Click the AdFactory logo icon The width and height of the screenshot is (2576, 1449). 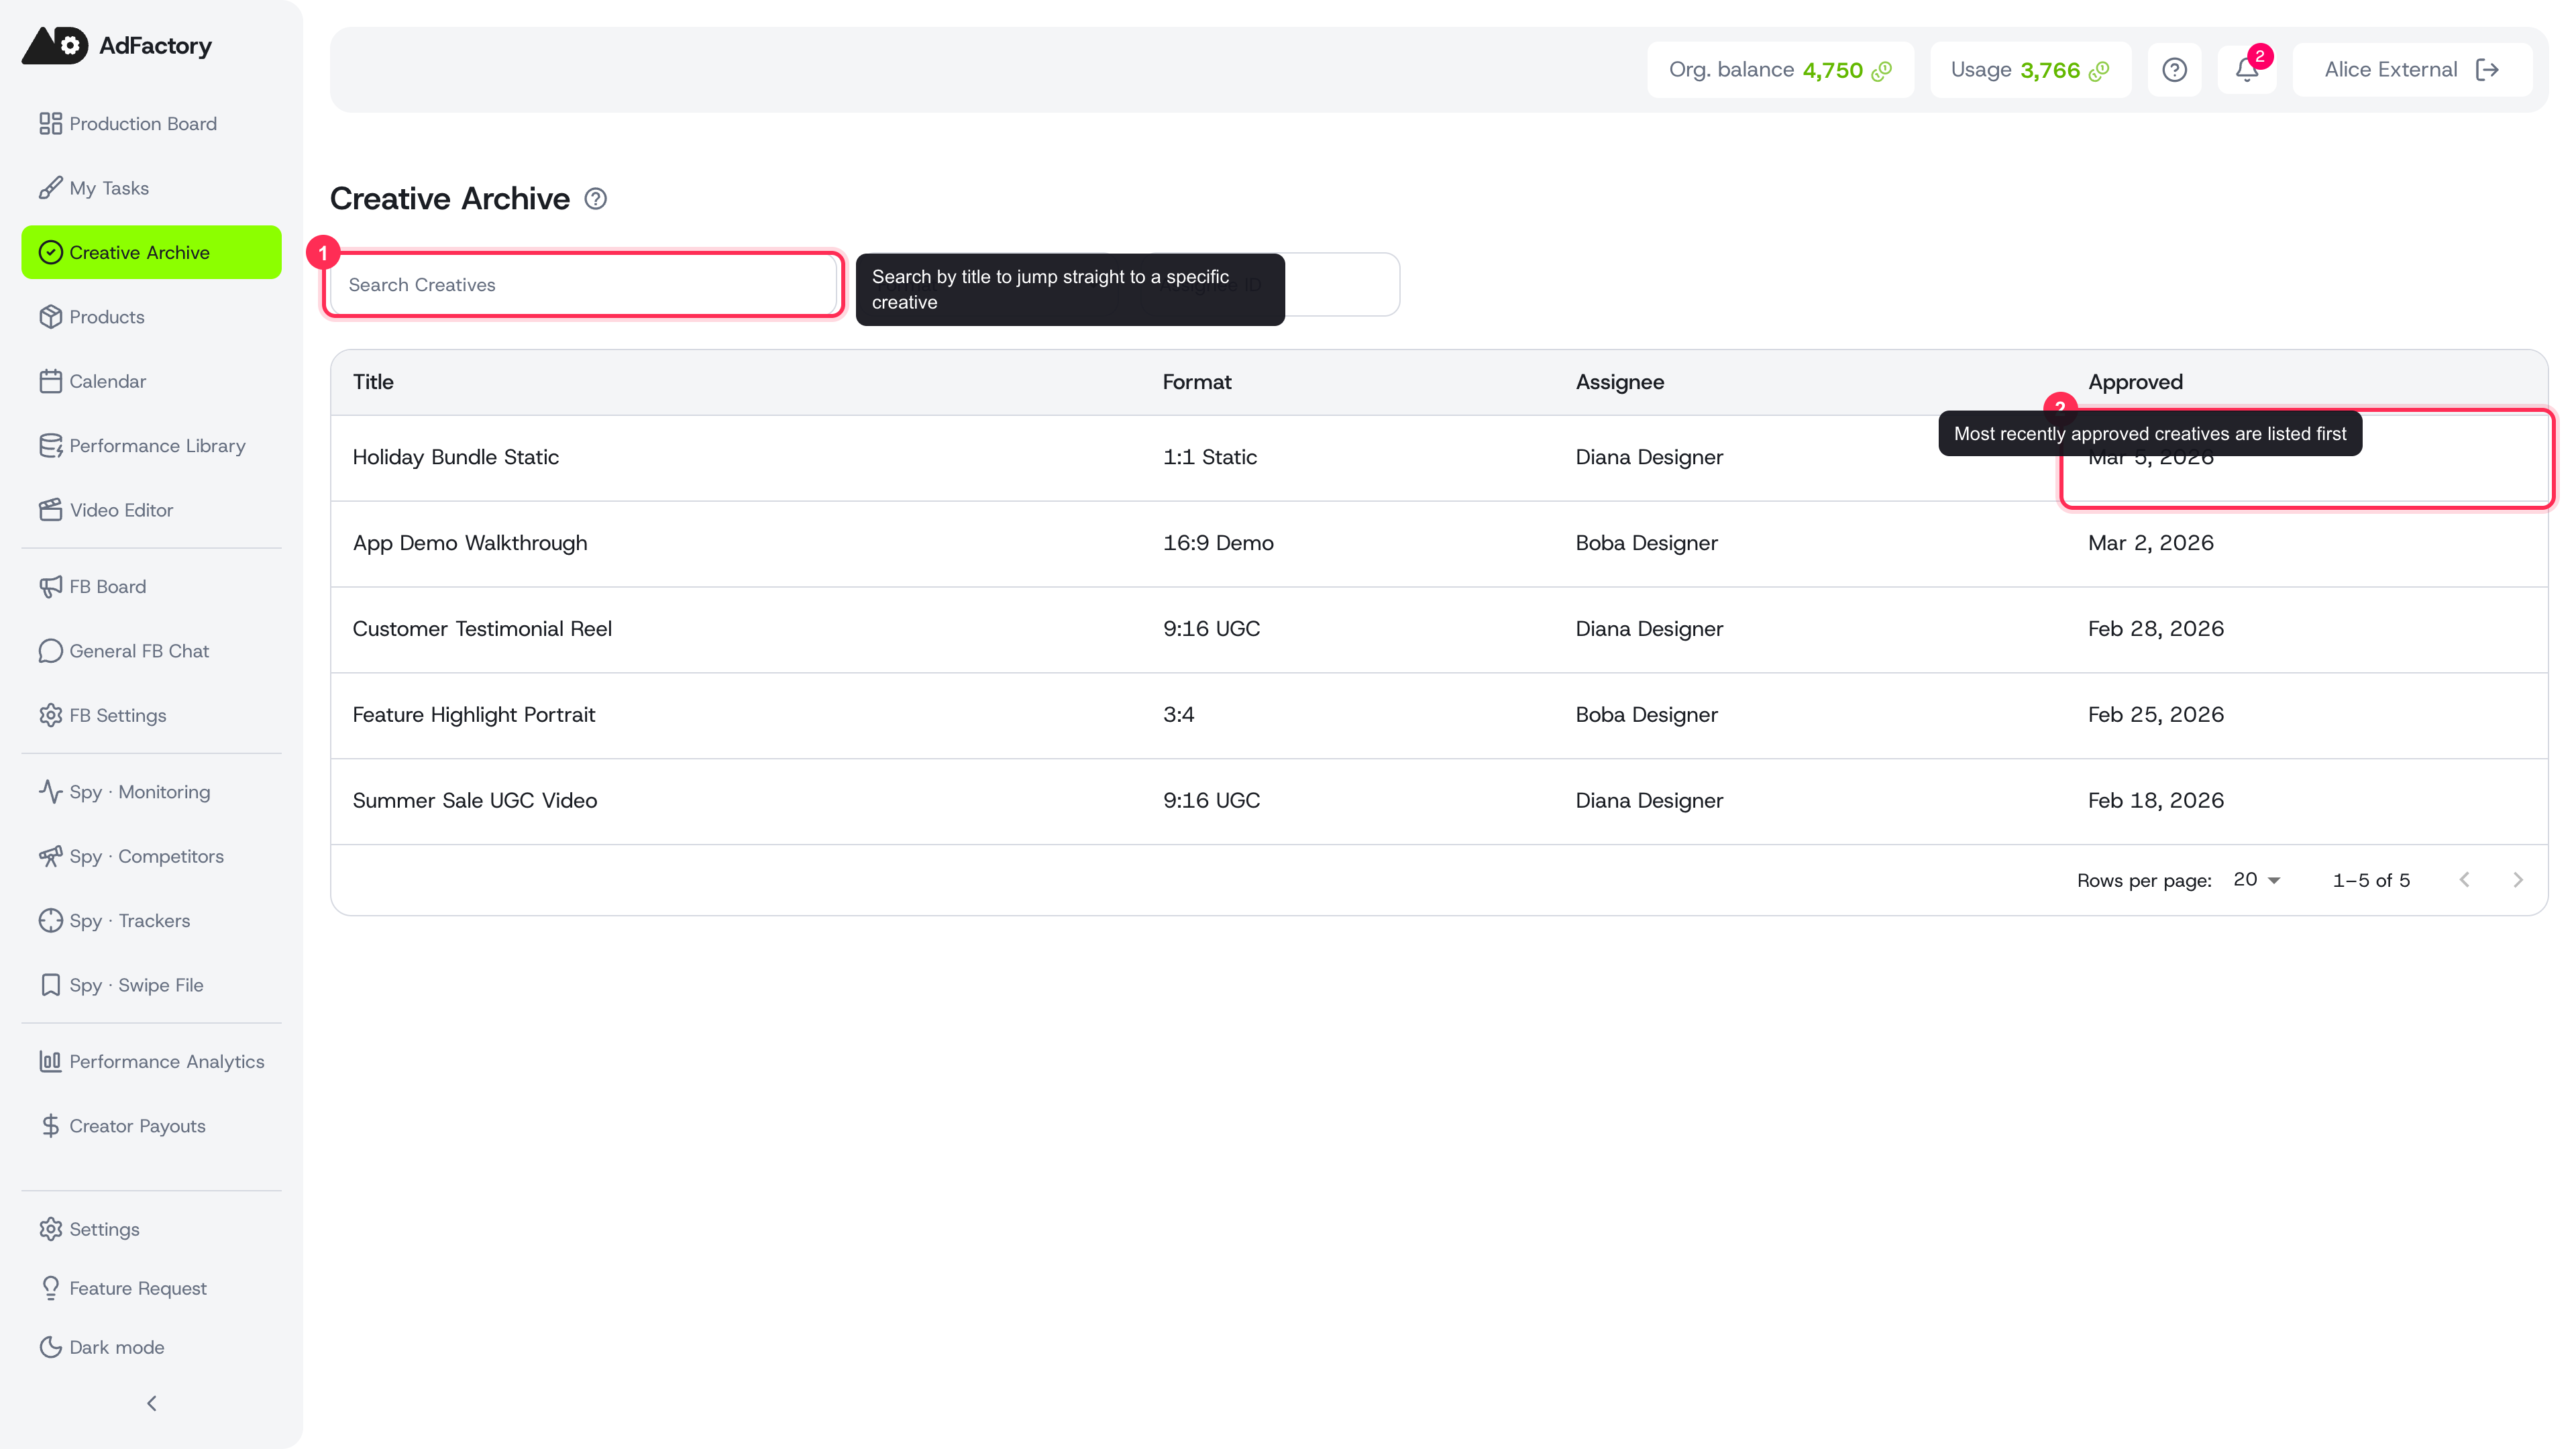click(55, 45)
